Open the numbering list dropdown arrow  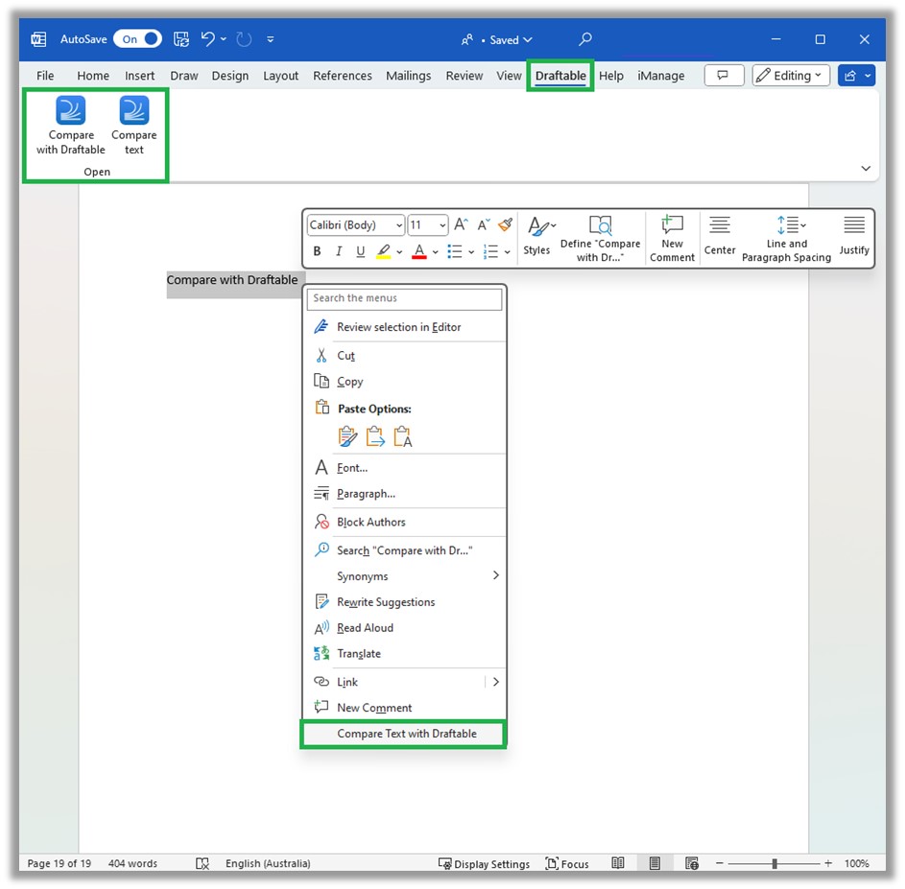click(x=507, y=252)
